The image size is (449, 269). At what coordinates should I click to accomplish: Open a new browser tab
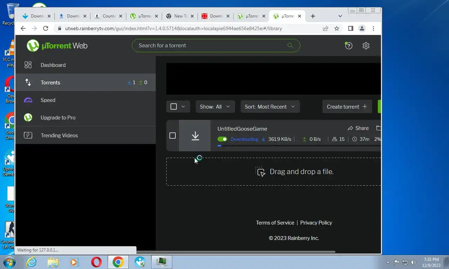313,16
